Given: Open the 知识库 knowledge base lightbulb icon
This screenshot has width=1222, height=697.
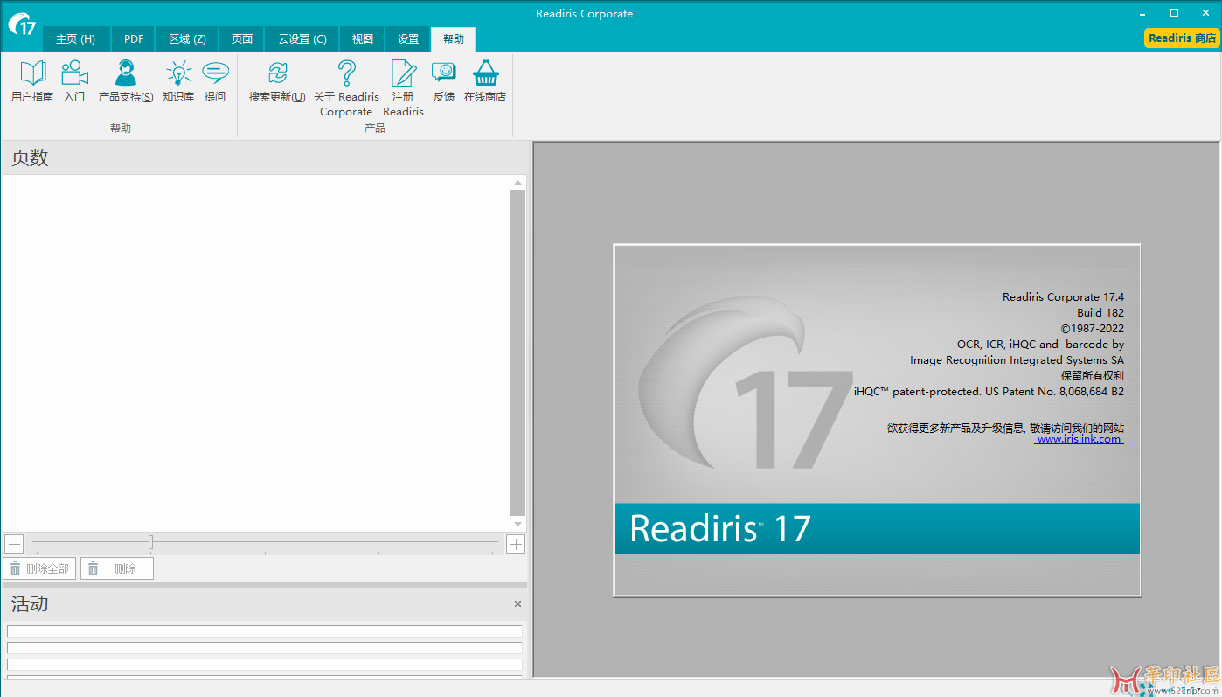Looking at the screenshot, I should [178, 81].
